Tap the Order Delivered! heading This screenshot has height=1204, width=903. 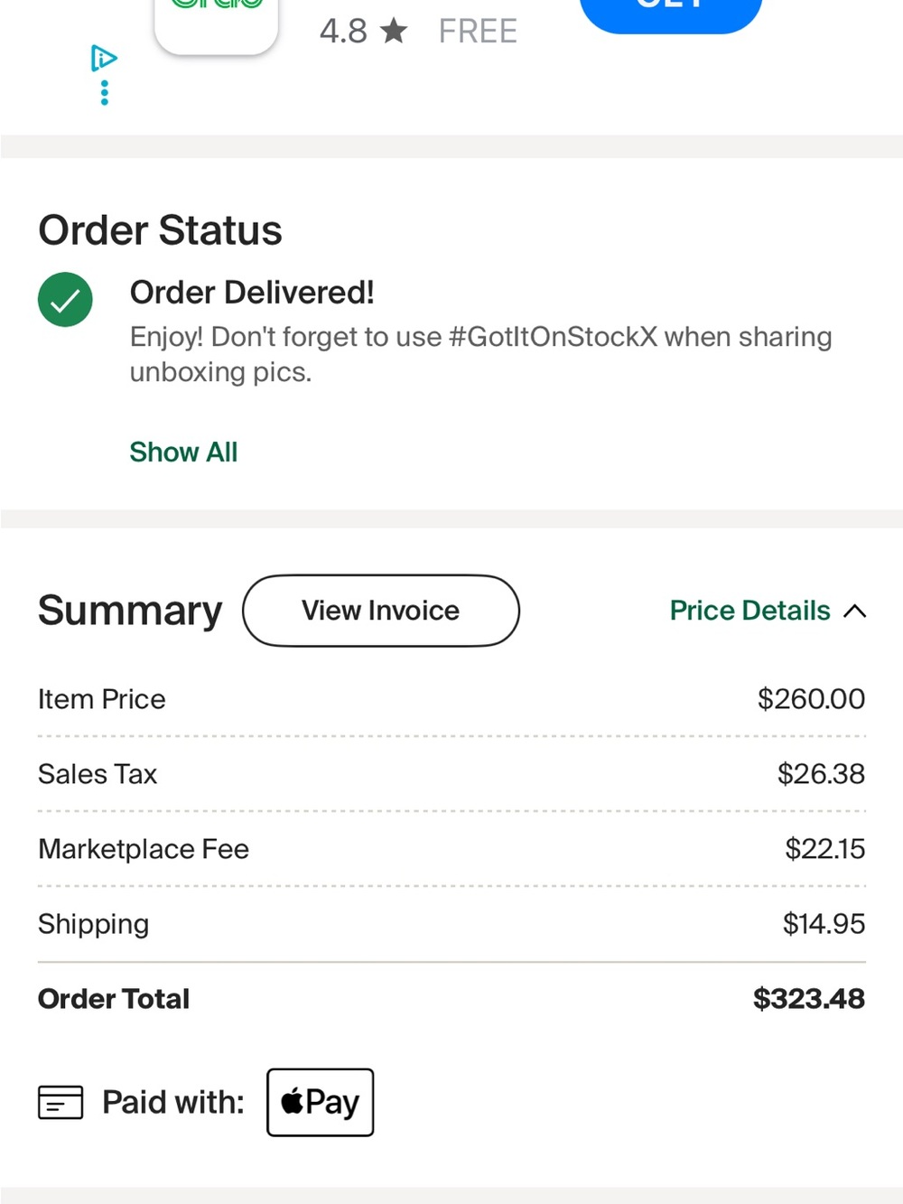(252, 293)
